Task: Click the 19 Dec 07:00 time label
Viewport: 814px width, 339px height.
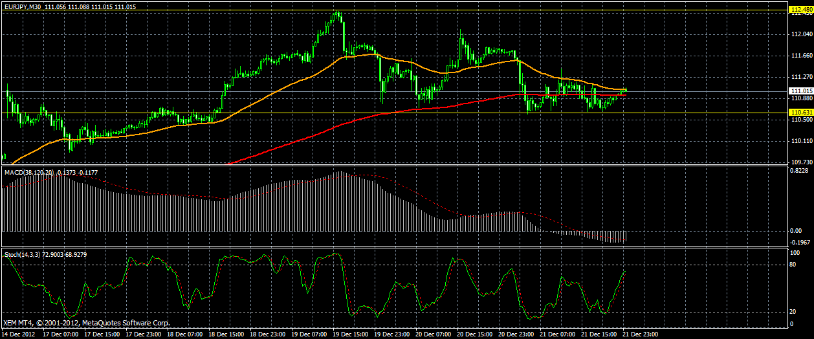Action: pyautogui.click(x=308, y=334)
